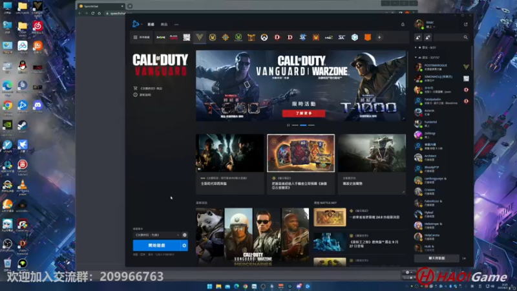The height and width of the screenshot is (291, 517).
Task: Open Google Chrome desktop shortcut
Action: point(7,107)
